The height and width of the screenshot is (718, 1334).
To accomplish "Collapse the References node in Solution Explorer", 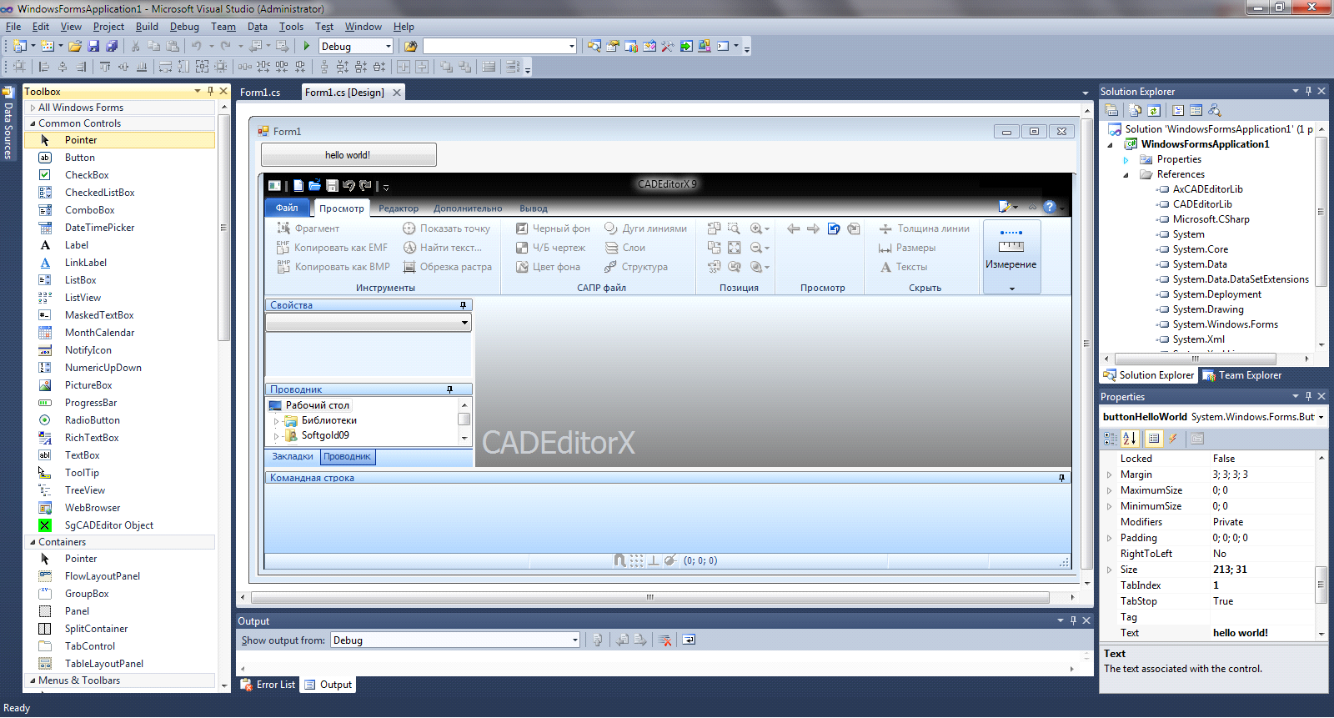I will click(1126, 174).
